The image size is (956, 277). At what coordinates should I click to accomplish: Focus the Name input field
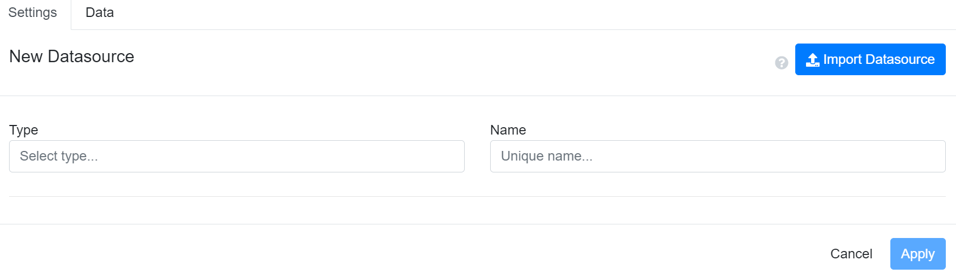pyautogui.click(x=718, y=157)
